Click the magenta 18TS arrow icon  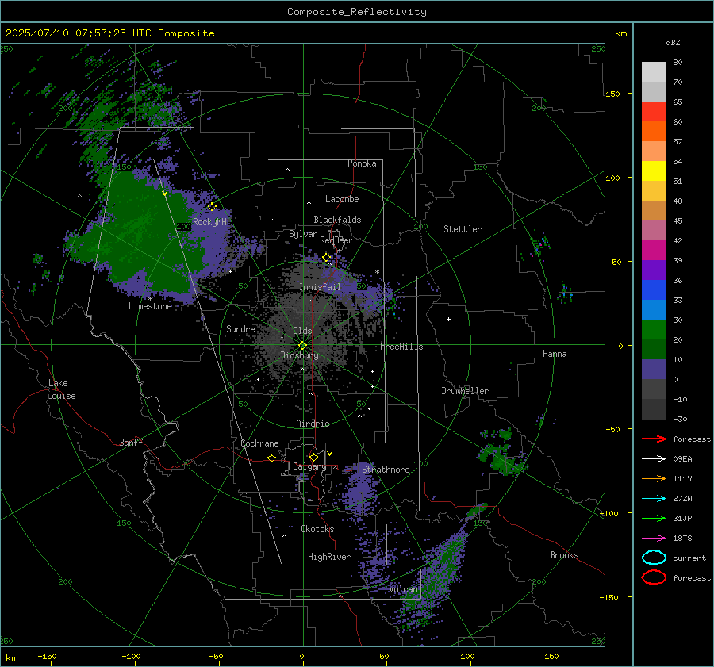[654, 539]
